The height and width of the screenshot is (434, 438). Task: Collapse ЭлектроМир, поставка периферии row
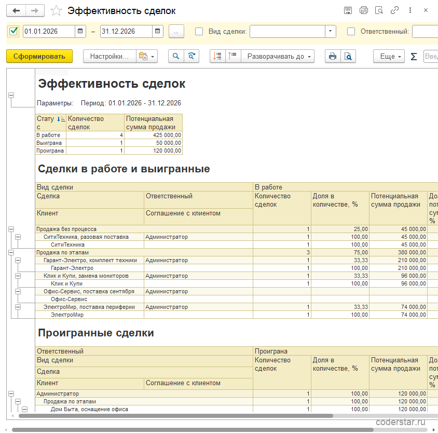[18, 307]
